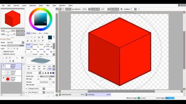Enable the Clipping Group checkbox

(2, 51)
